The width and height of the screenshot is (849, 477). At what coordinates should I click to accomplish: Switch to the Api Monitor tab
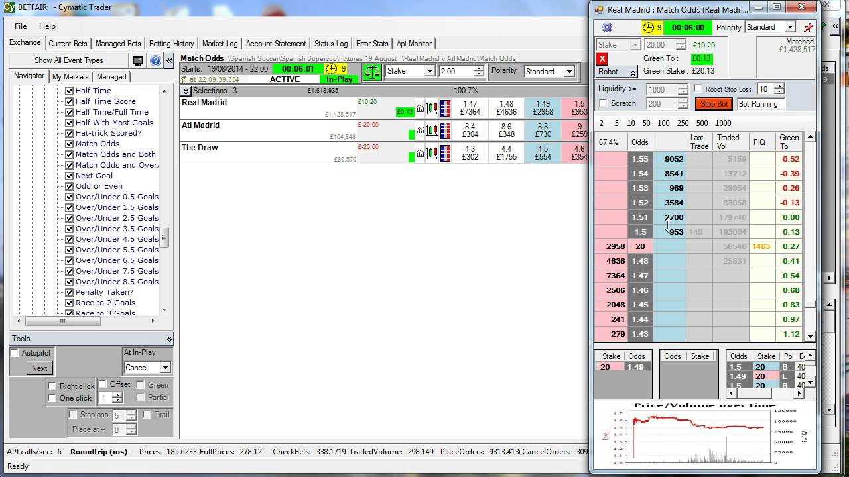tap(414, 44)
